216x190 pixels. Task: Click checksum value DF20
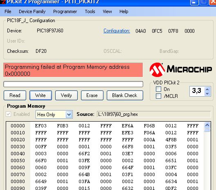click(x=41, y=51)
